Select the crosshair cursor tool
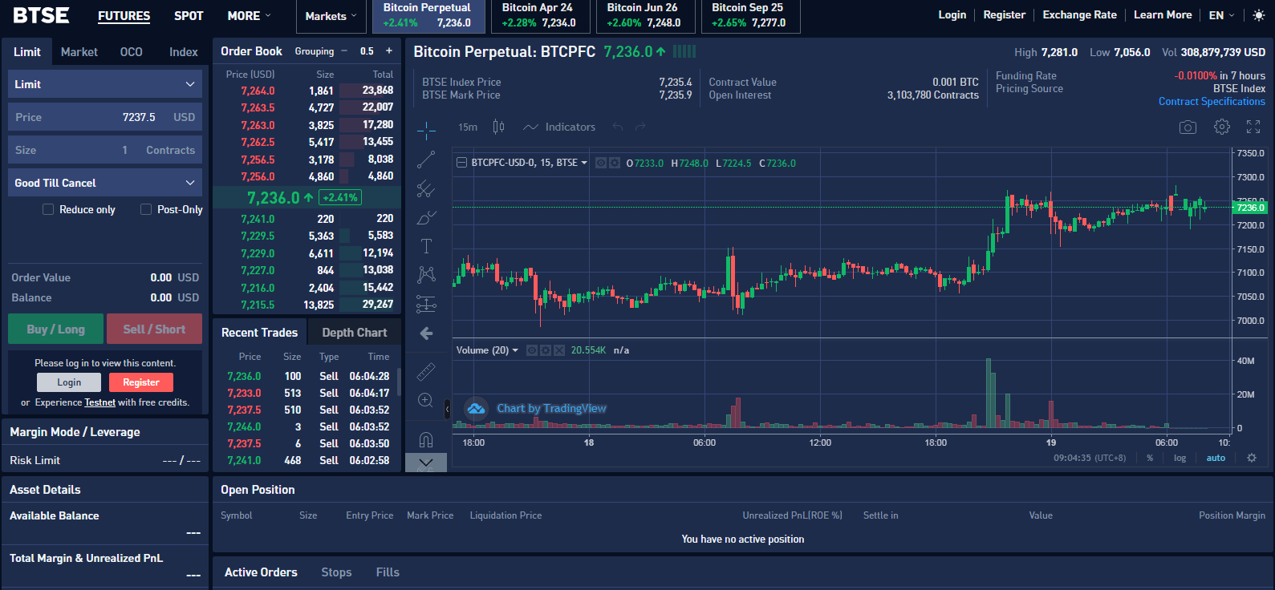 tap(426, 130)
